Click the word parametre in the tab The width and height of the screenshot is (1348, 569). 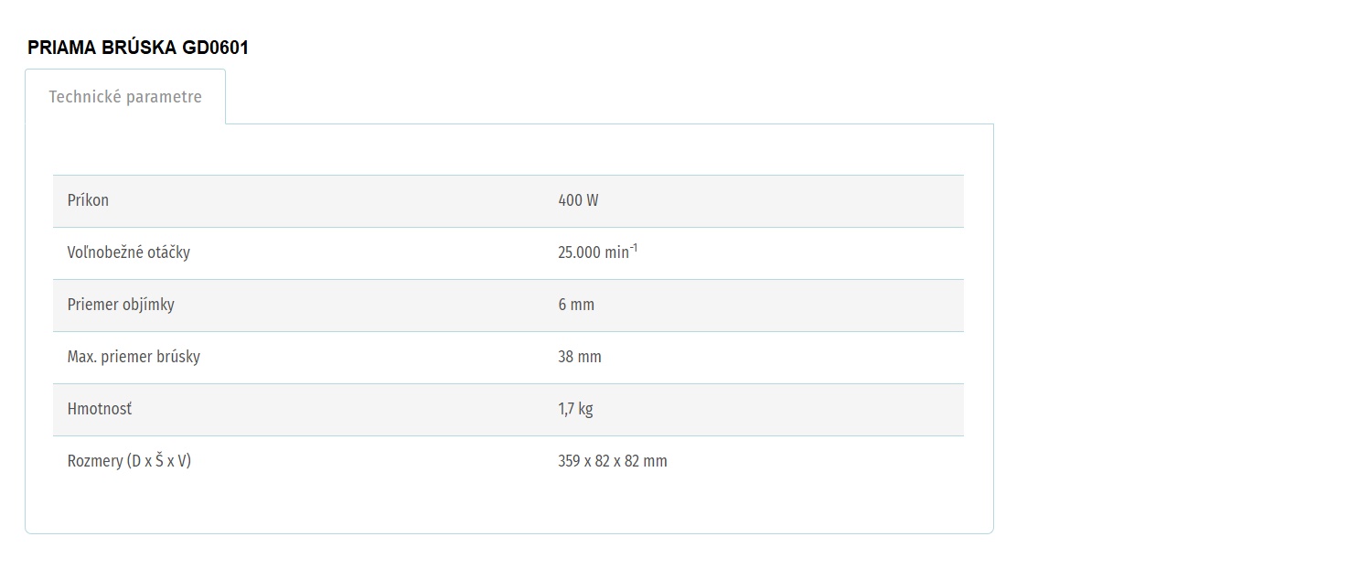[164, 97]
